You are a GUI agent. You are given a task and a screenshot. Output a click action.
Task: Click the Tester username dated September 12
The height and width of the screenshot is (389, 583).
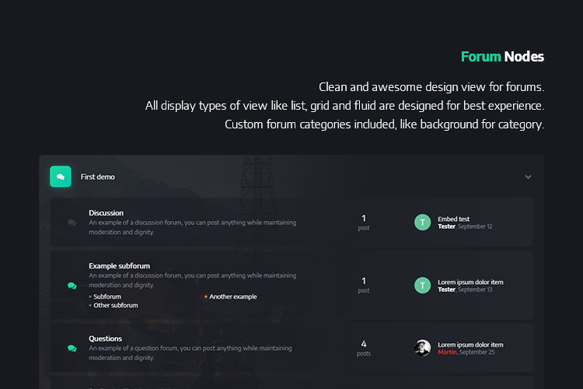[x=446, y=226]
